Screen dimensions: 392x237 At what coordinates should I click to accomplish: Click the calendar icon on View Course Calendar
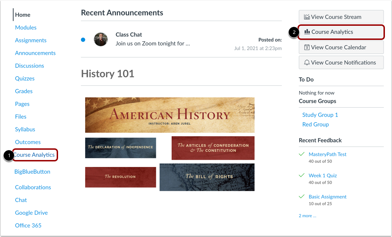(307, 47)
